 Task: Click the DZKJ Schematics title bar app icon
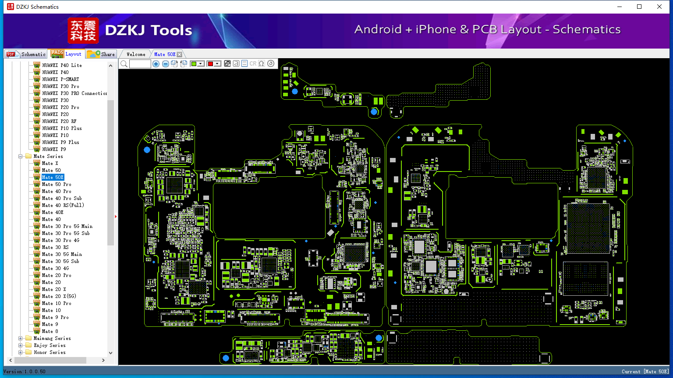(11, 7)
